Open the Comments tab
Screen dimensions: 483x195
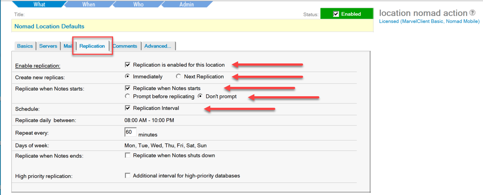[125, 46]
